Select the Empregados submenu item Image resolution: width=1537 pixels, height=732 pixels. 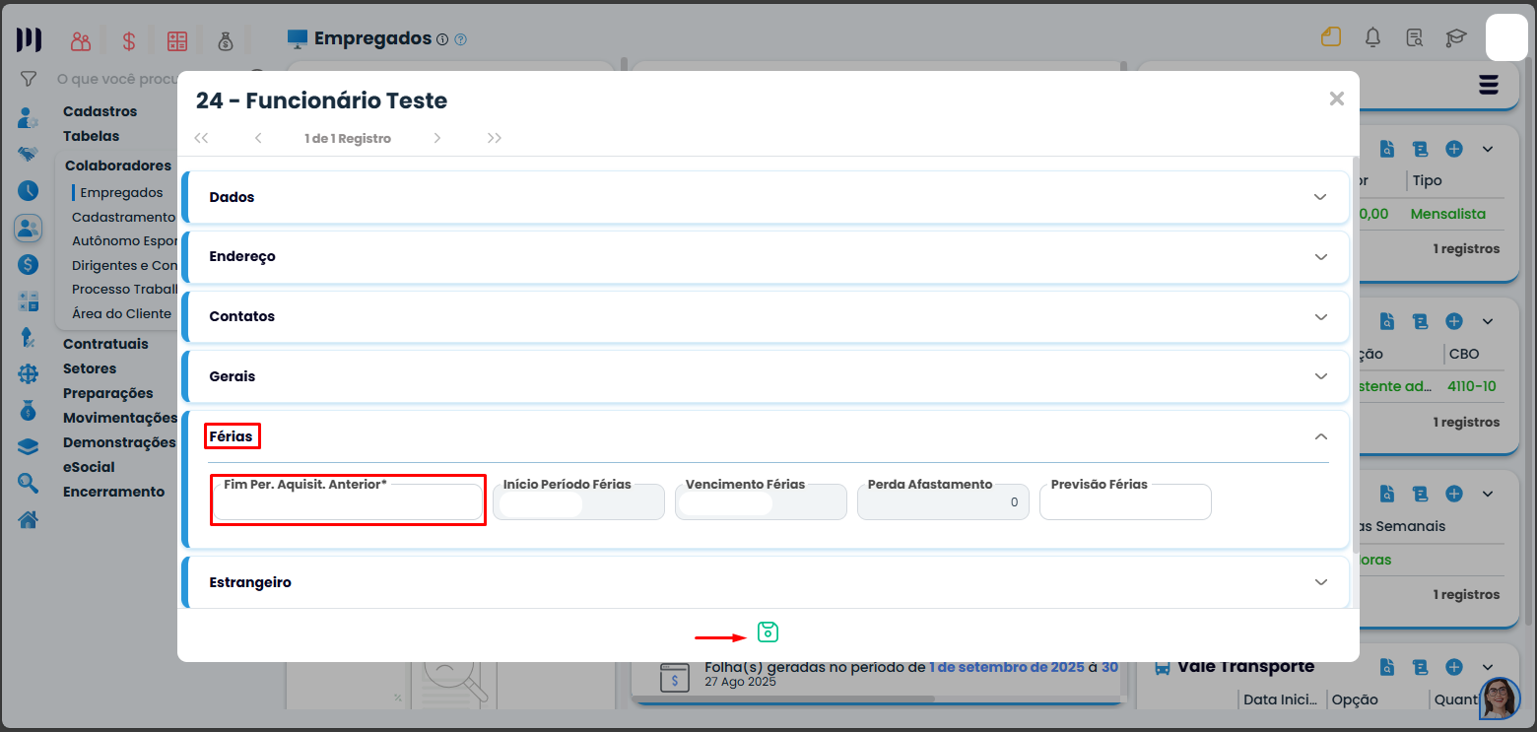(122, 192)
